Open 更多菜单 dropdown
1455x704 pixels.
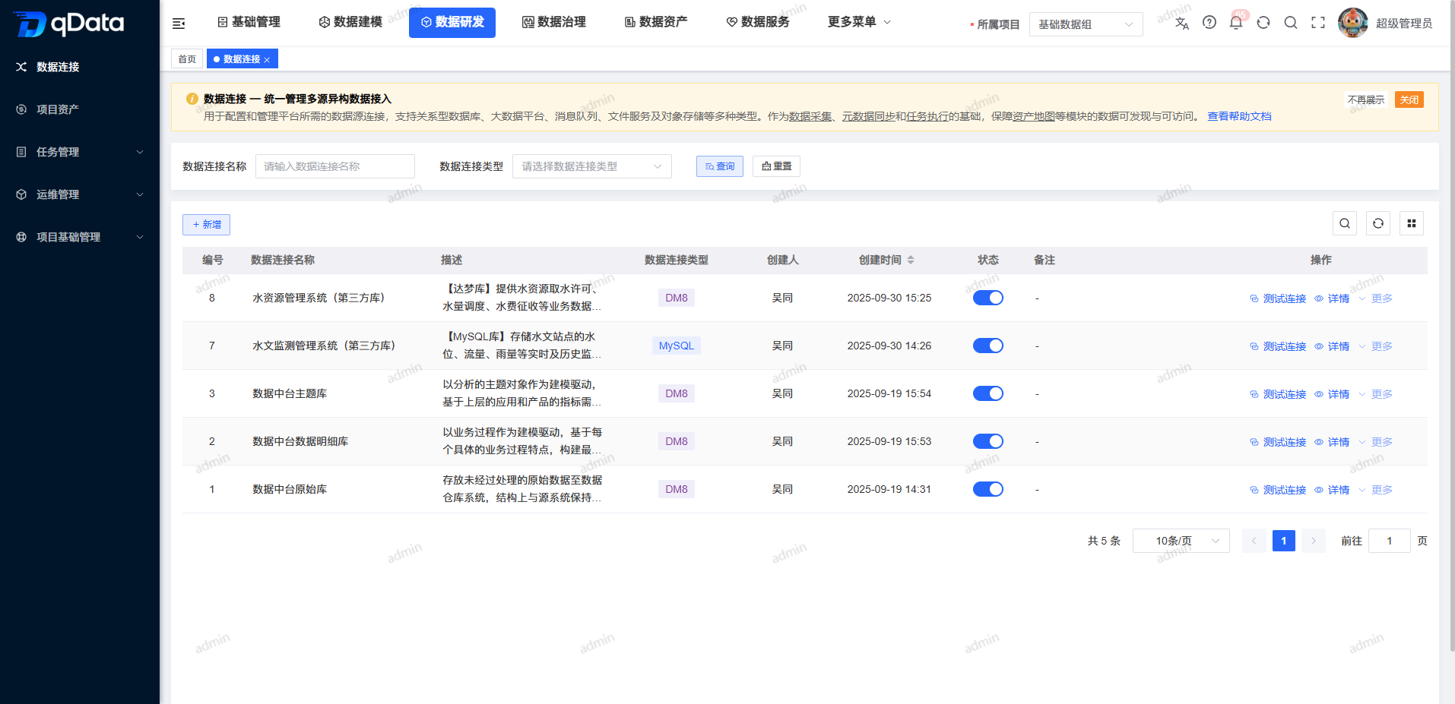coord(859,22)
